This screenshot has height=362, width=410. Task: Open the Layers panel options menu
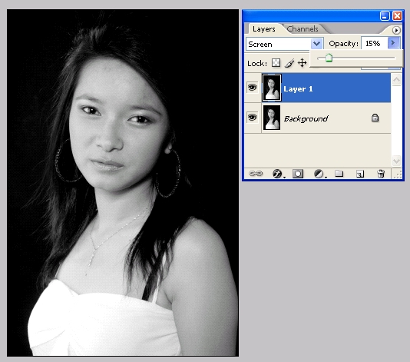coord(396,31)
